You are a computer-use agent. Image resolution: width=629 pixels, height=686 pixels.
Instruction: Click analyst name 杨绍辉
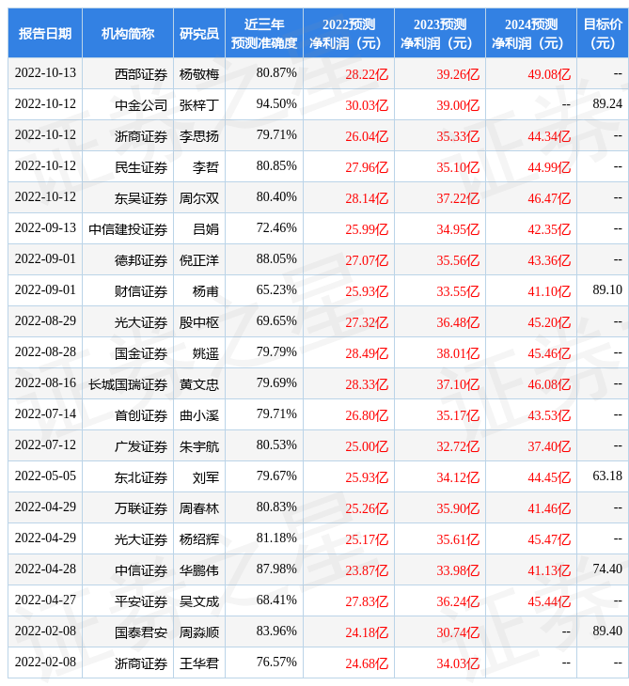[199, 540]
